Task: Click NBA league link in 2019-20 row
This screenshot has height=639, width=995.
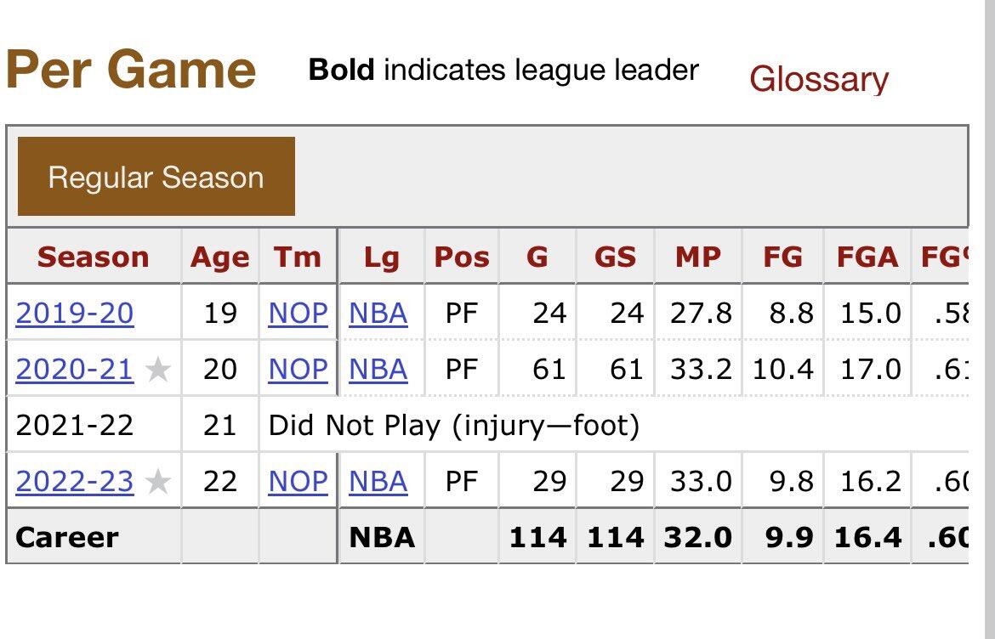Action: [378, 314]
